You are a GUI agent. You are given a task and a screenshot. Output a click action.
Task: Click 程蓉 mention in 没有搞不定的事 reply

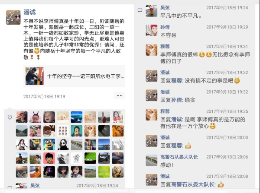click(x=176, y=81)
